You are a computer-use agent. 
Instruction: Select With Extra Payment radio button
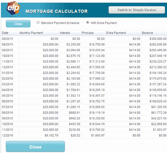88,22
